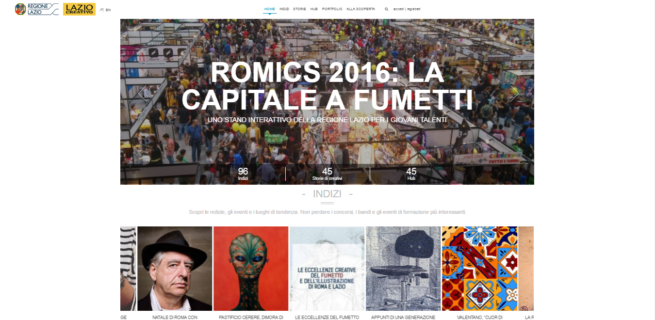Screen dimensions: 655x320
Task: Click the 45 Storie di creativi counter
Action: [327, 174]
